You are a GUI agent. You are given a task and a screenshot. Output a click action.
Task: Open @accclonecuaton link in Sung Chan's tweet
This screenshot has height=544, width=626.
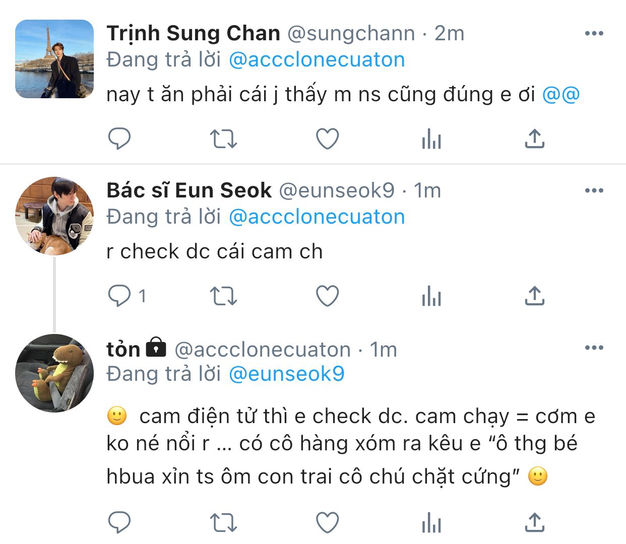pyautogui.click(x=317, y=60)
